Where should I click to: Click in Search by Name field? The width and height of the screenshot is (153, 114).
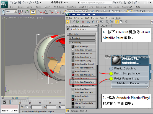pyautogui.click(x=84, y=29)
